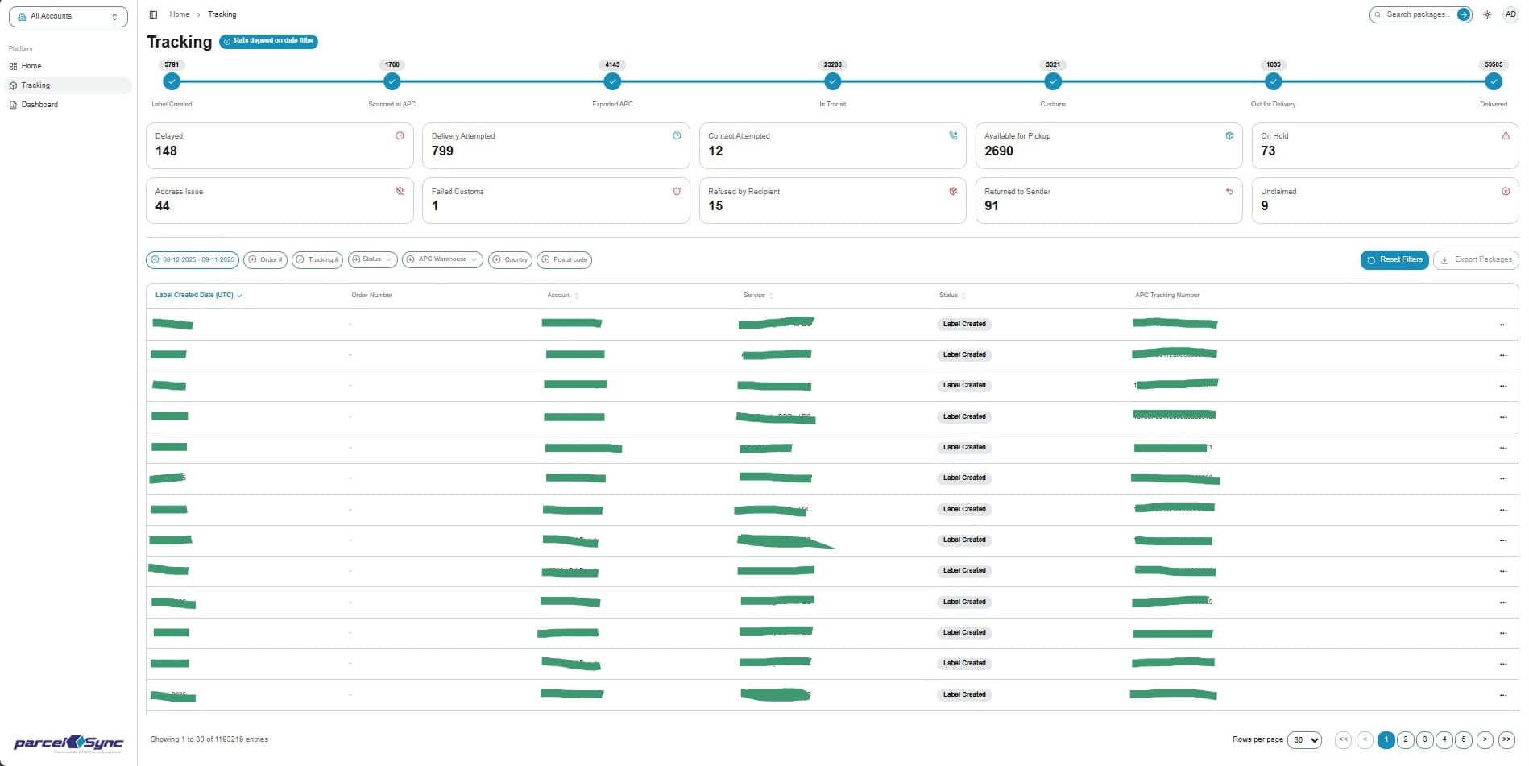The width and height of the screenshot is (1529, 766).
Task: Click the Returned to Sender arrow icon
Action: pyautogui.click(x=1229, y=191)
